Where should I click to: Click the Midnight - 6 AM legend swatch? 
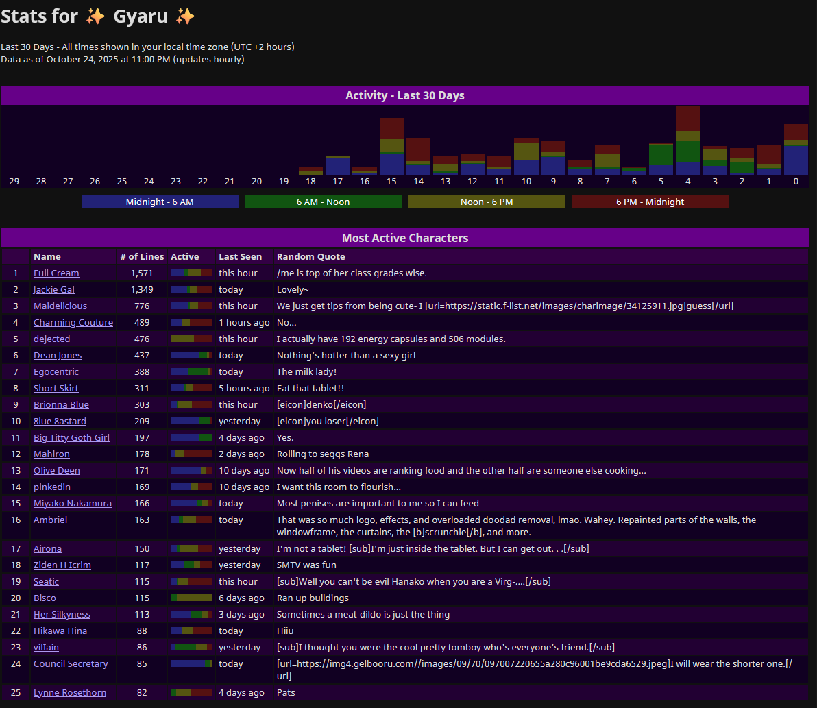click(160, 202)
